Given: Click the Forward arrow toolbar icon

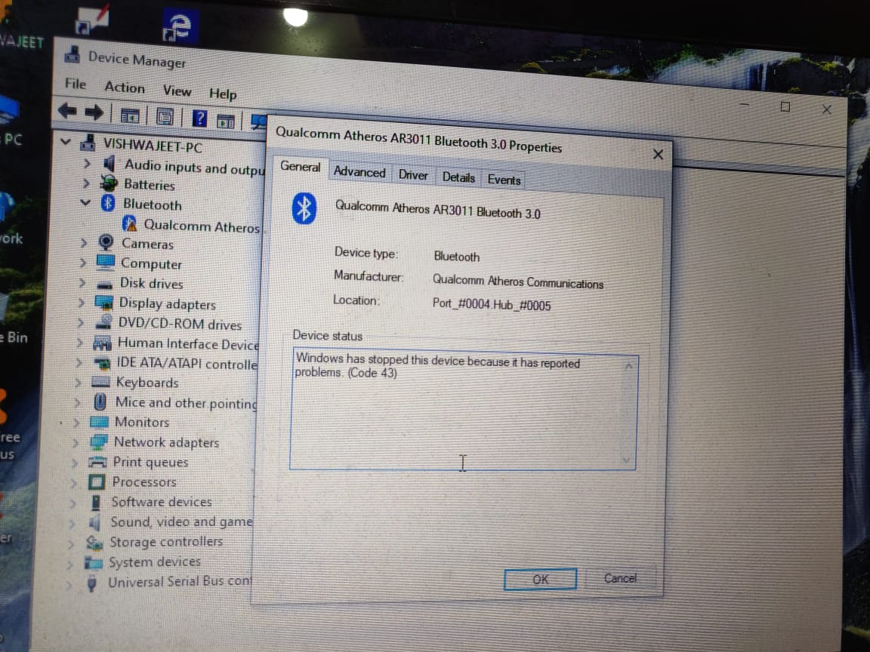Looking at the screenshot, I should (x=94, y=112).
